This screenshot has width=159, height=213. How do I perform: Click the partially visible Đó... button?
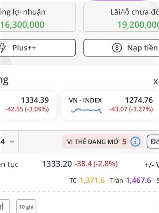(x=153, y=142)
